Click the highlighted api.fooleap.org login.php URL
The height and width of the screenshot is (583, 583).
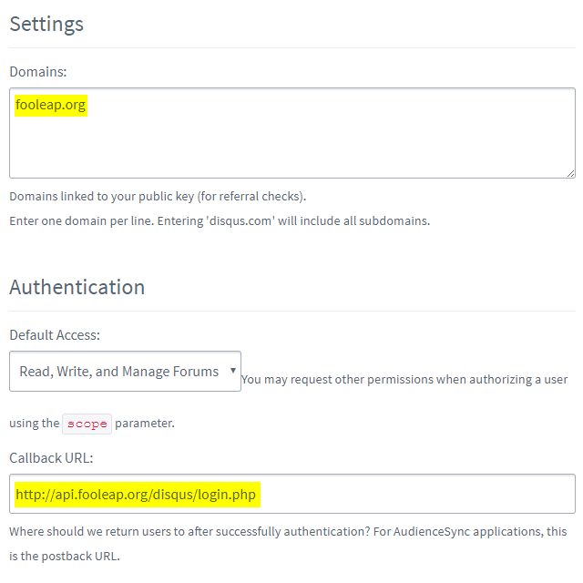(138, 495)
